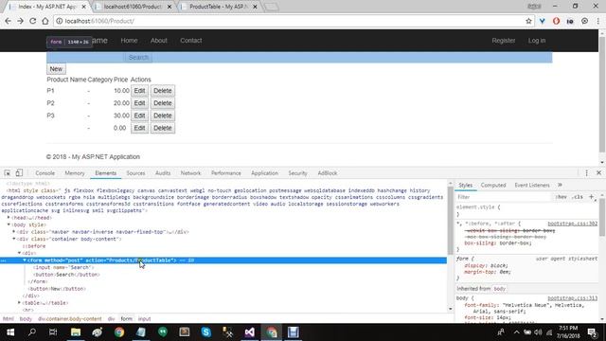Go back with the browser back arrow
Viewport: 606px width, 341px height.
tap(8, 21)
